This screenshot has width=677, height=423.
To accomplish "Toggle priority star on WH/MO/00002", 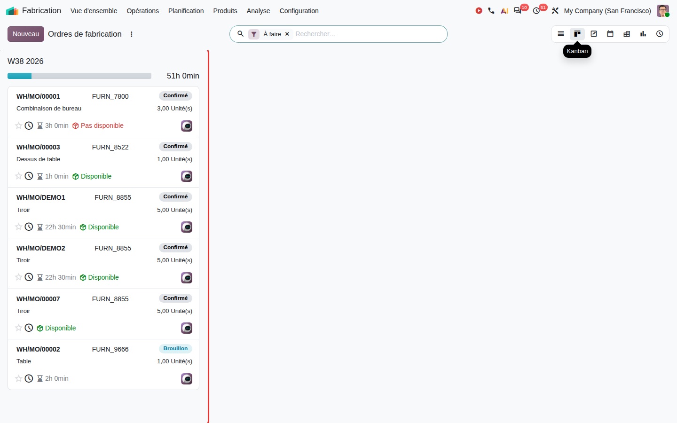I will pyautogui.click(x=19, y=378).
